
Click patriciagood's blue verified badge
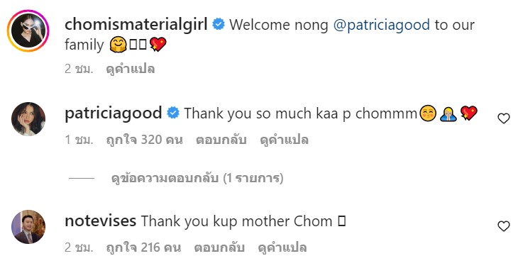(173, 113)
